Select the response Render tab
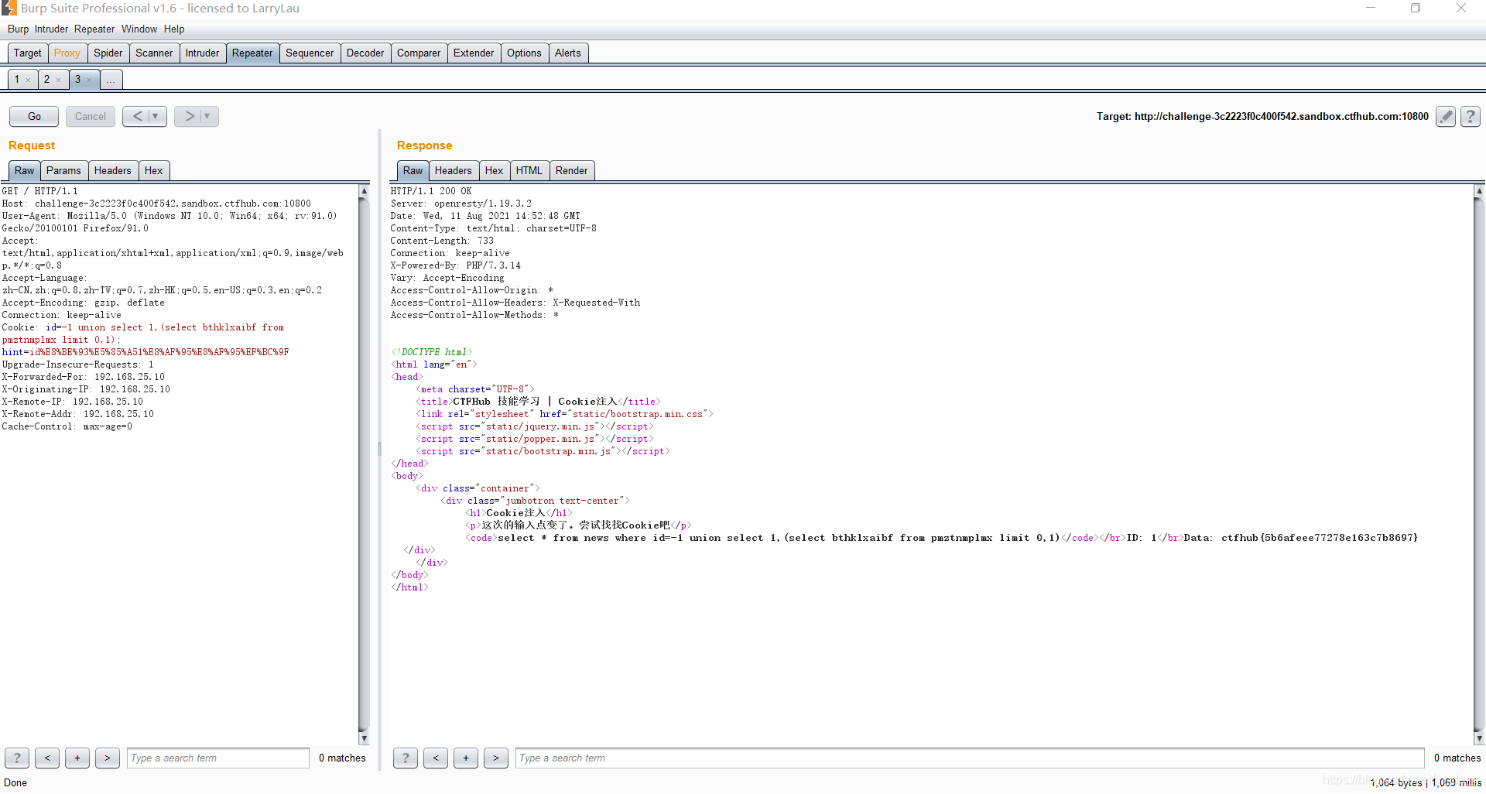 coord(572,170)
